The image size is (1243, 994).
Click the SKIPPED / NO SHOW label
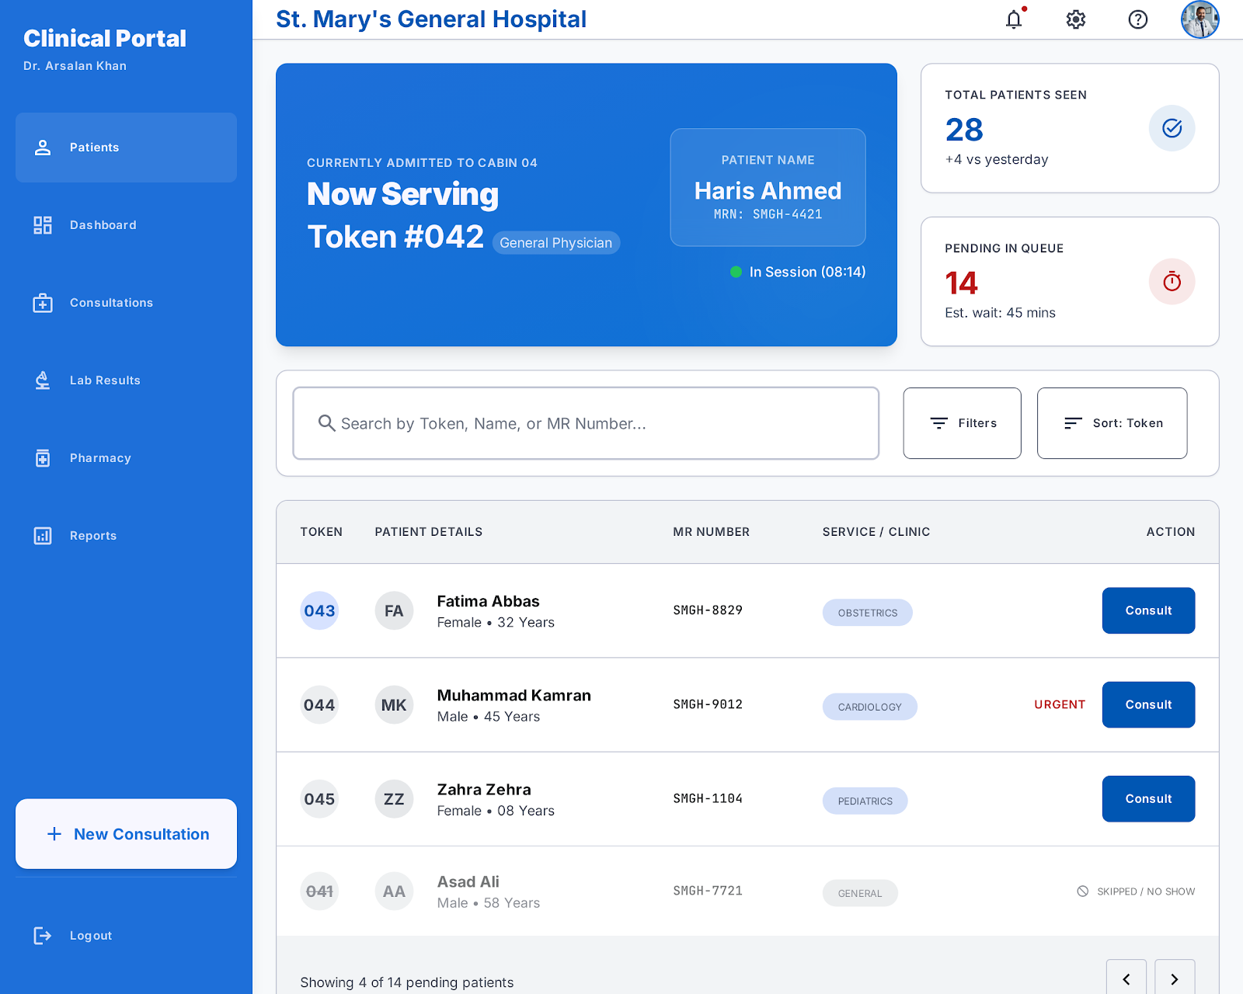(x=1146, y=891)
